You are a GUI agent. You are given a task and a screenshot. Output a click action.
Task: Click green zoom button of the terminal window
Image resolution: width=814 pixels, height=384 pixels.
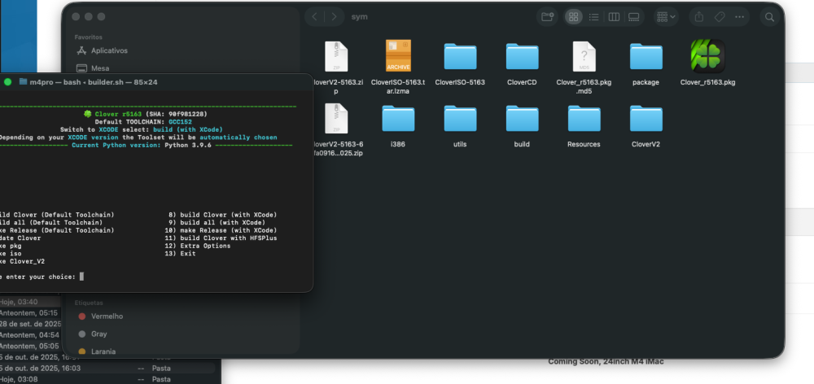8,82
